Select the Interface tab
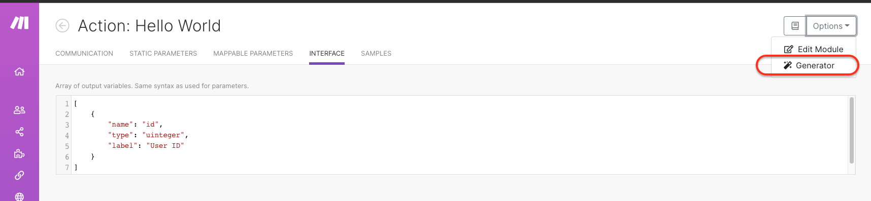Screen dimensions: 871x201 click(327, 53)
